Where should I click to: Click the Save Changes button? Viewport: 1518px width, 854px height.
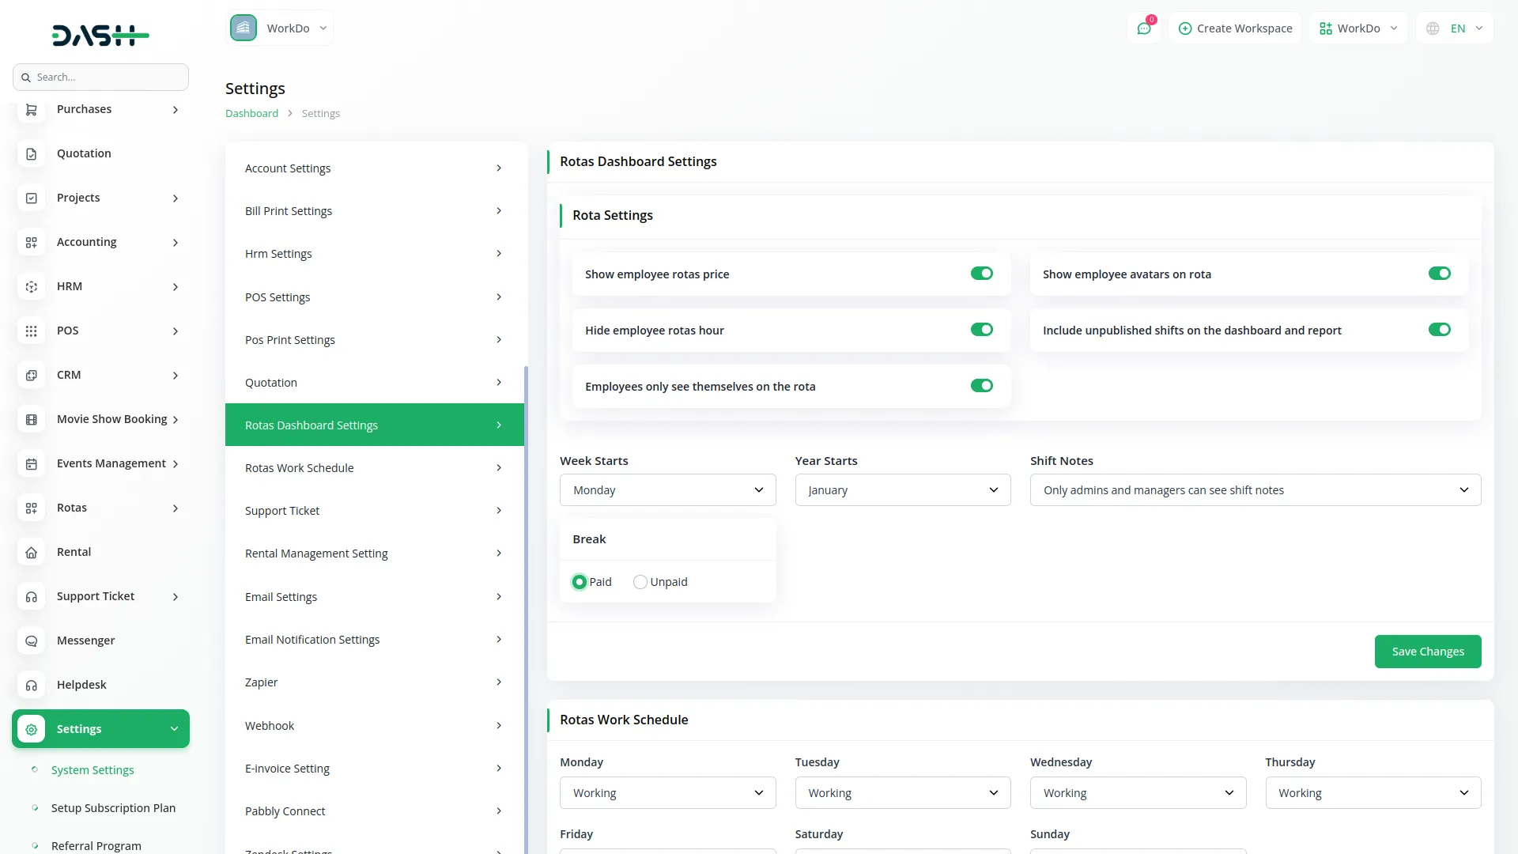(x=1427, y=652)
